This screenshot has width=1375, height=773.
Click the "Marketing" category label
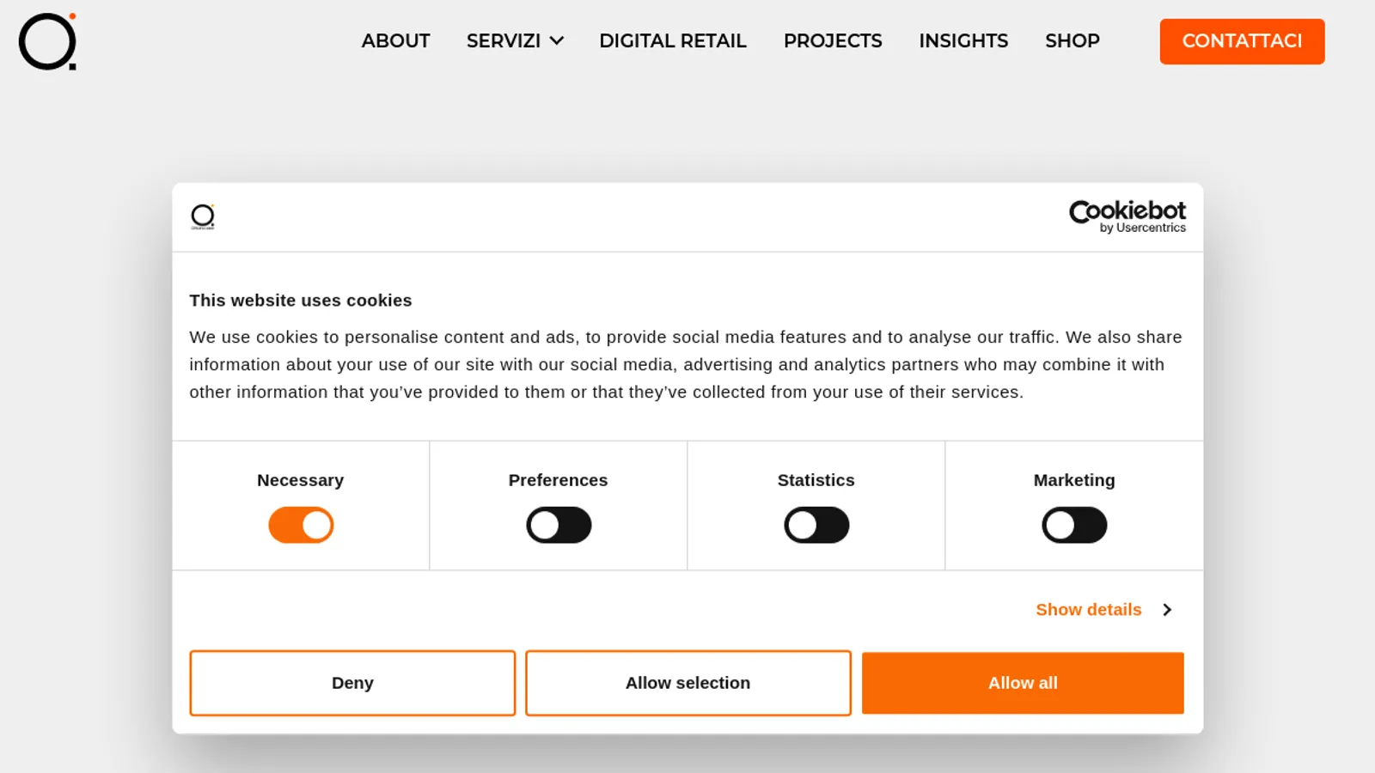1074,480
